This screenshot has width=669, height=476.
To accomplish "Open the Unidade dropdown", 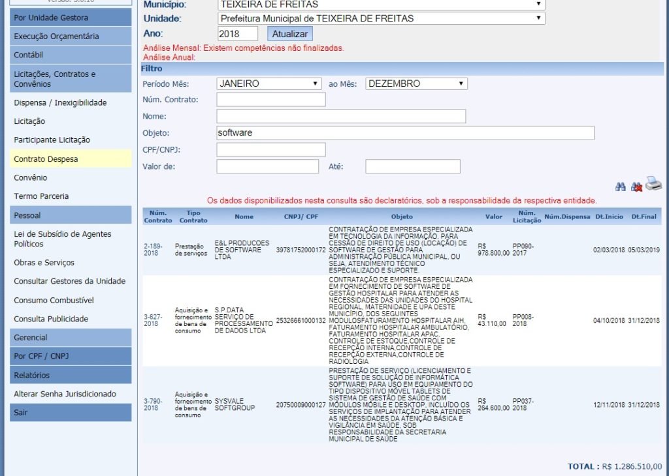I will point(381,18).
